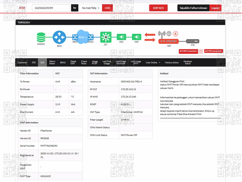Open the Customer tab
Image resolution: width=242 pixels, height=182 pixels.
[x=22, y=62]
